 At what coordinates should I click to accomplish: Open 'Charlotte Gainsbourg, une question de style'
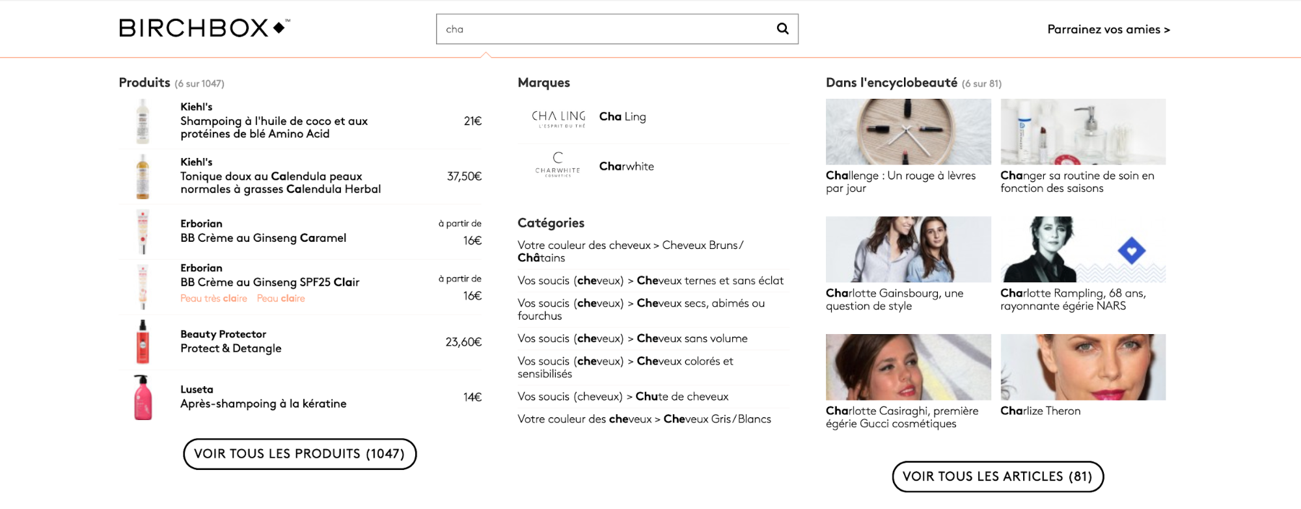[894, 300]
